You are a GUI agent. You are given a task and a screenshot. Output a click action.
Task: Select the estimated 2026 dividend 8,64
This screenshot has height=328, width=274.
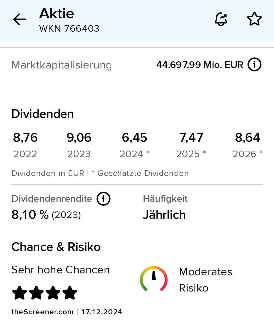(x=247, y=138)
